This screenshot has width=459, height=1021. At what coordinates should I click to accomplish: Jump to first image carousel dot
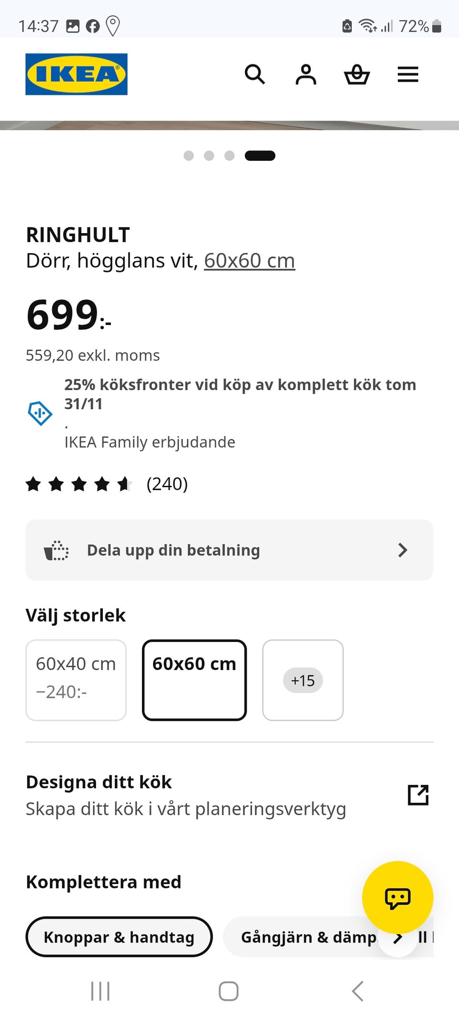(189, 156)
